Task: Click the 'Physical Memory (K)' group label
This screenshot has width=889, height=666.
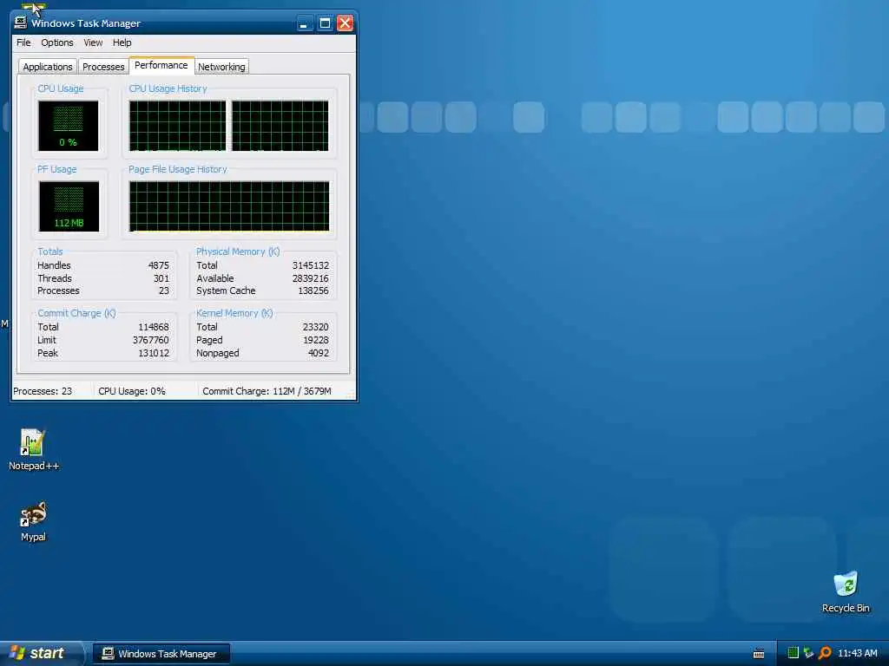Action: coord(238,251)
